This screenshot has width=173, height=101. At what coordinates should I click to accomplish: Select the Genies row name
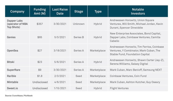pyautogui.click(x=11, y=37)
